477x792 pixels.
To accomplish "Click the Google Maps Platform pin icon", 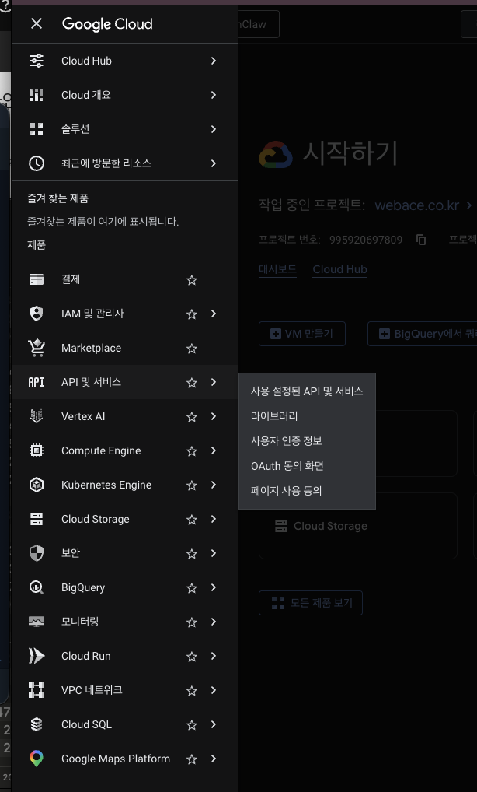I will [x=37, y=759].
